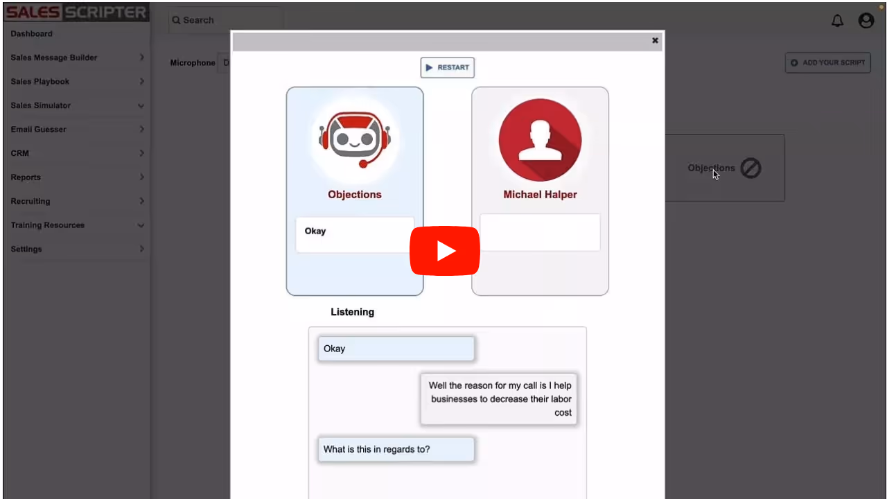
Task: Expand the CRM chevron
Action: tap(141, 153)
